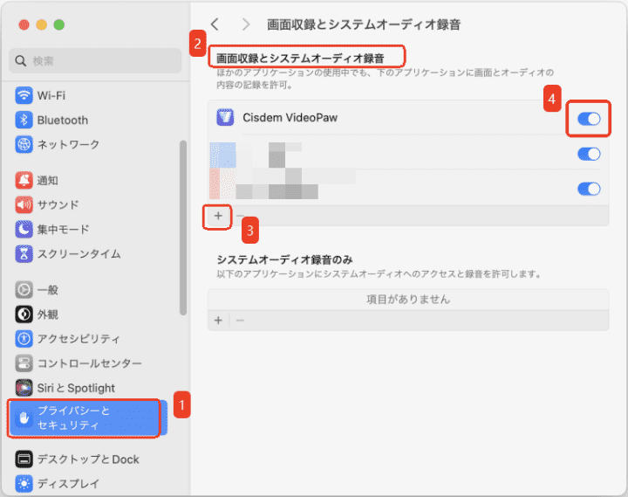Click the green full-screen window button

[59, 24]
